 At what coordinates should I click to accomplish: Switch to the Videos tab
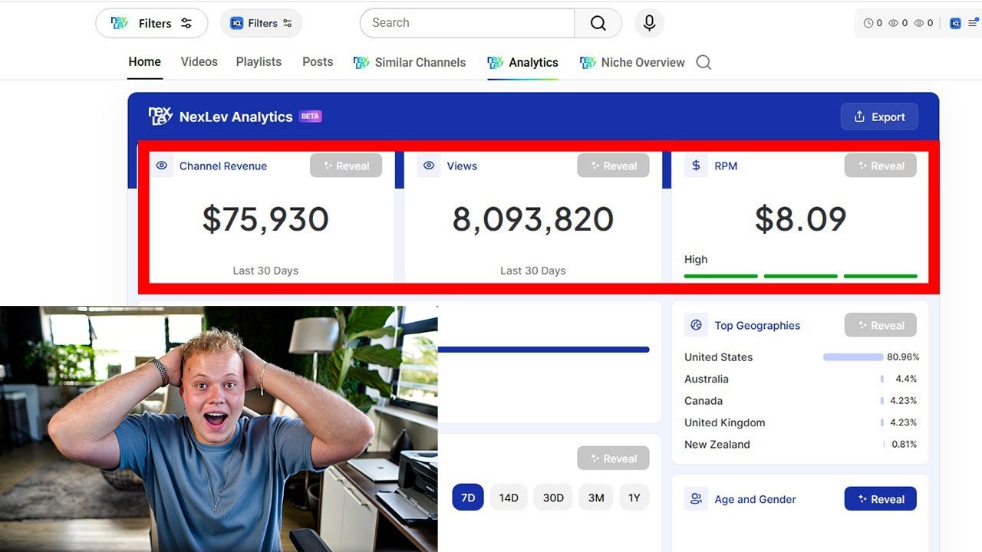pyautogui.click(x=199, y=62)
